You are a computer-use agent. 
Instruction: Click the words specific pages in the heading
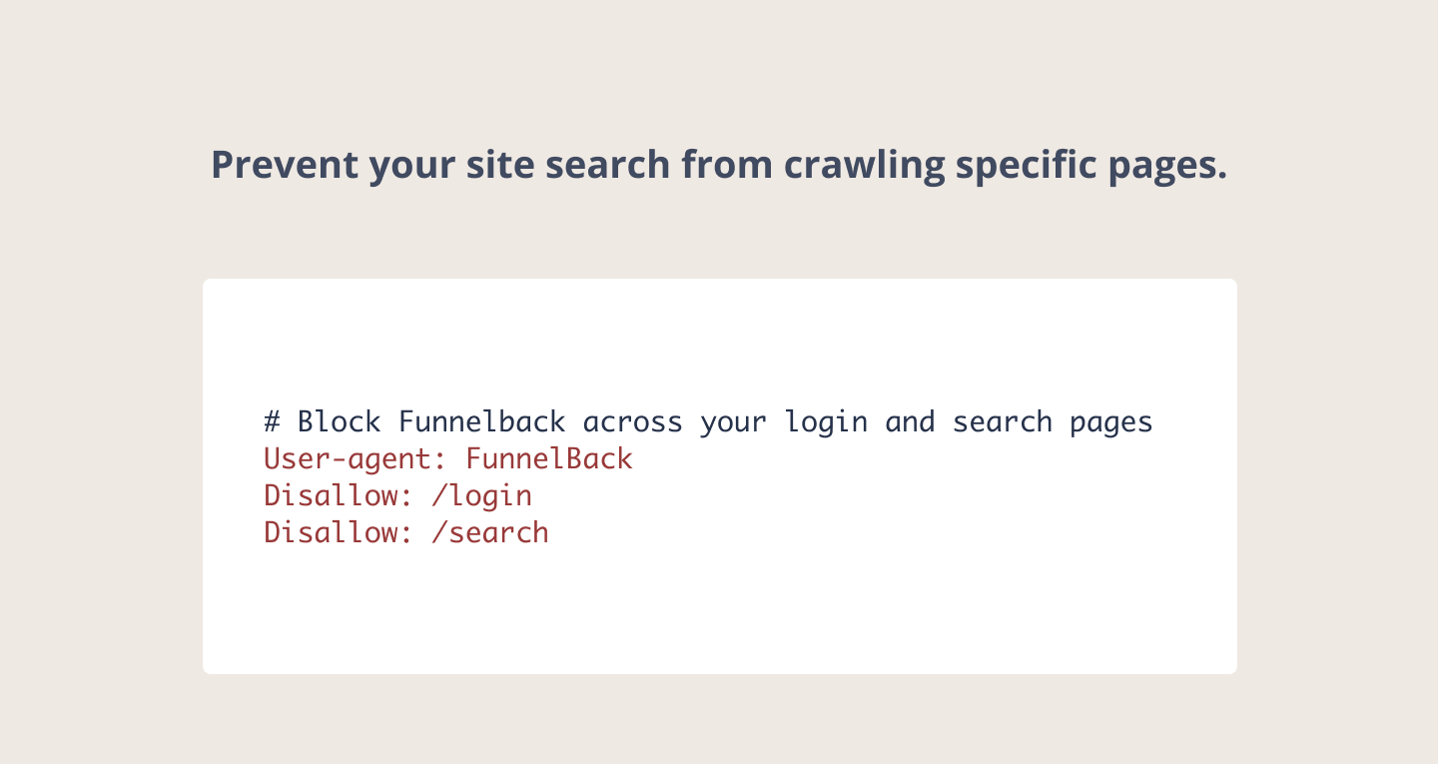pos(1091,167)
